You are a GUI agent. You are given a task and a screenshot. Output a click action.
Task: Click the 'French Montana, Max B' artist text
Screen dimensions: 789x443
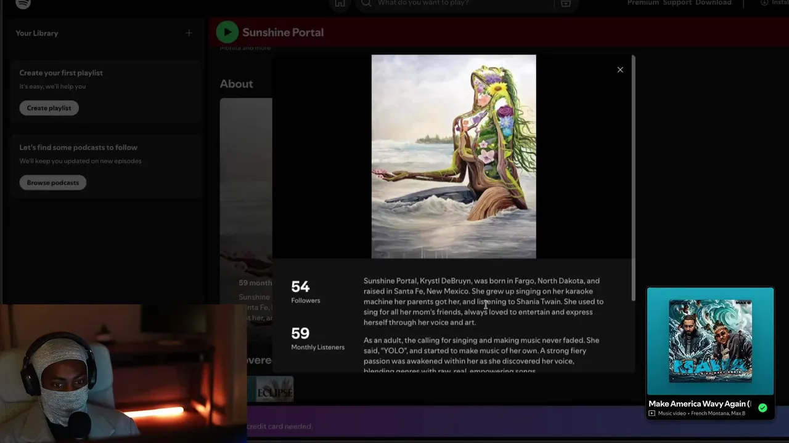pos(718,413)
